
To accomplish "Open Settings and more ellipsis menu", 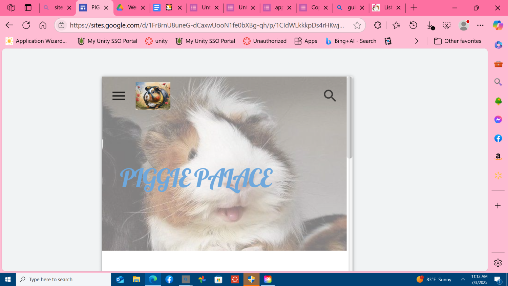I will coord(480,25).
